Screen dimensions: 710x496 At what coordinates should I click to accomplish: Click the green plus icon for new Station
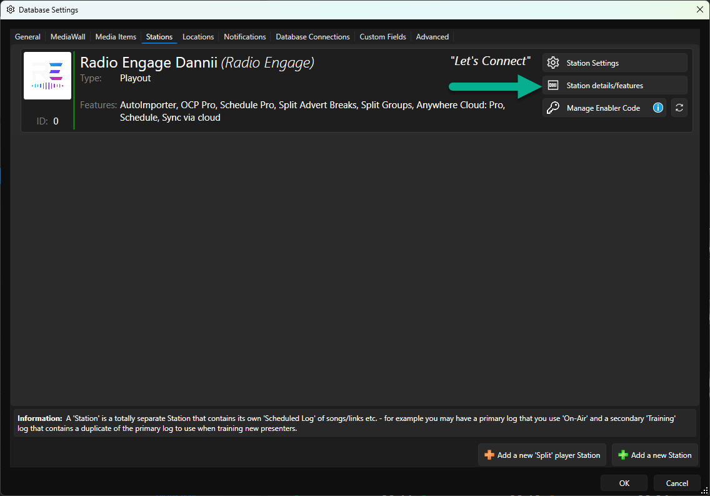623,455
